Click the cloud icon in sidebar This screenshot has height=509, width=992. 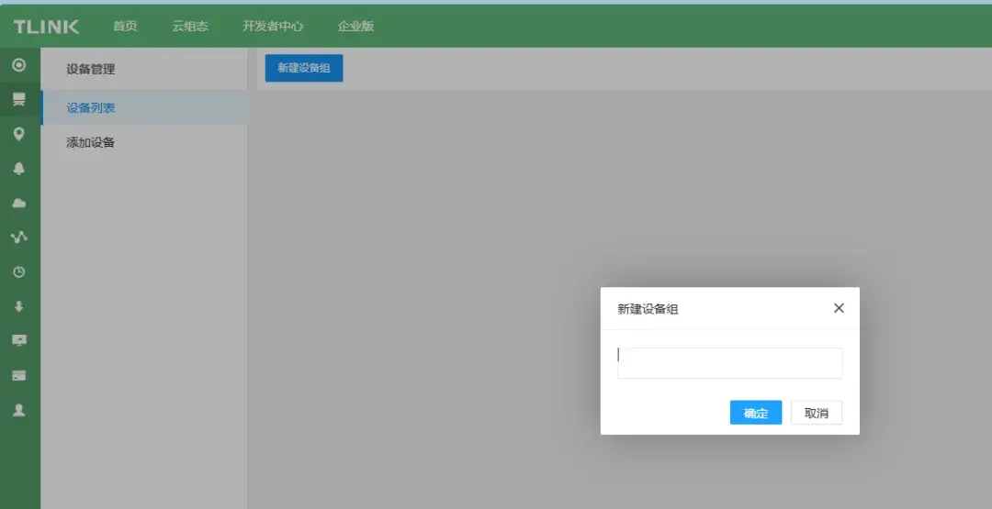click(x=19, y=203)
